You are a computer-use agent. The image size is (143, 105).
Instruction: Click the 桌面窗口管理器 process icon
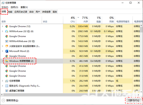[7, 91]
